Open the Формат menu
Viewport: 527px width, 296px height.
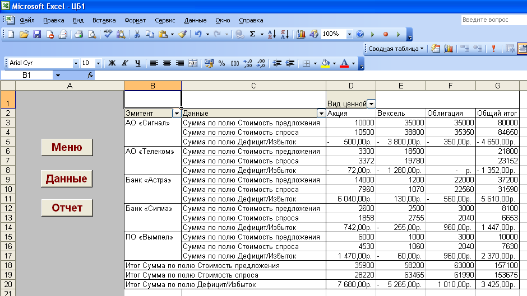pyautogui.click(x=135, y=20)
